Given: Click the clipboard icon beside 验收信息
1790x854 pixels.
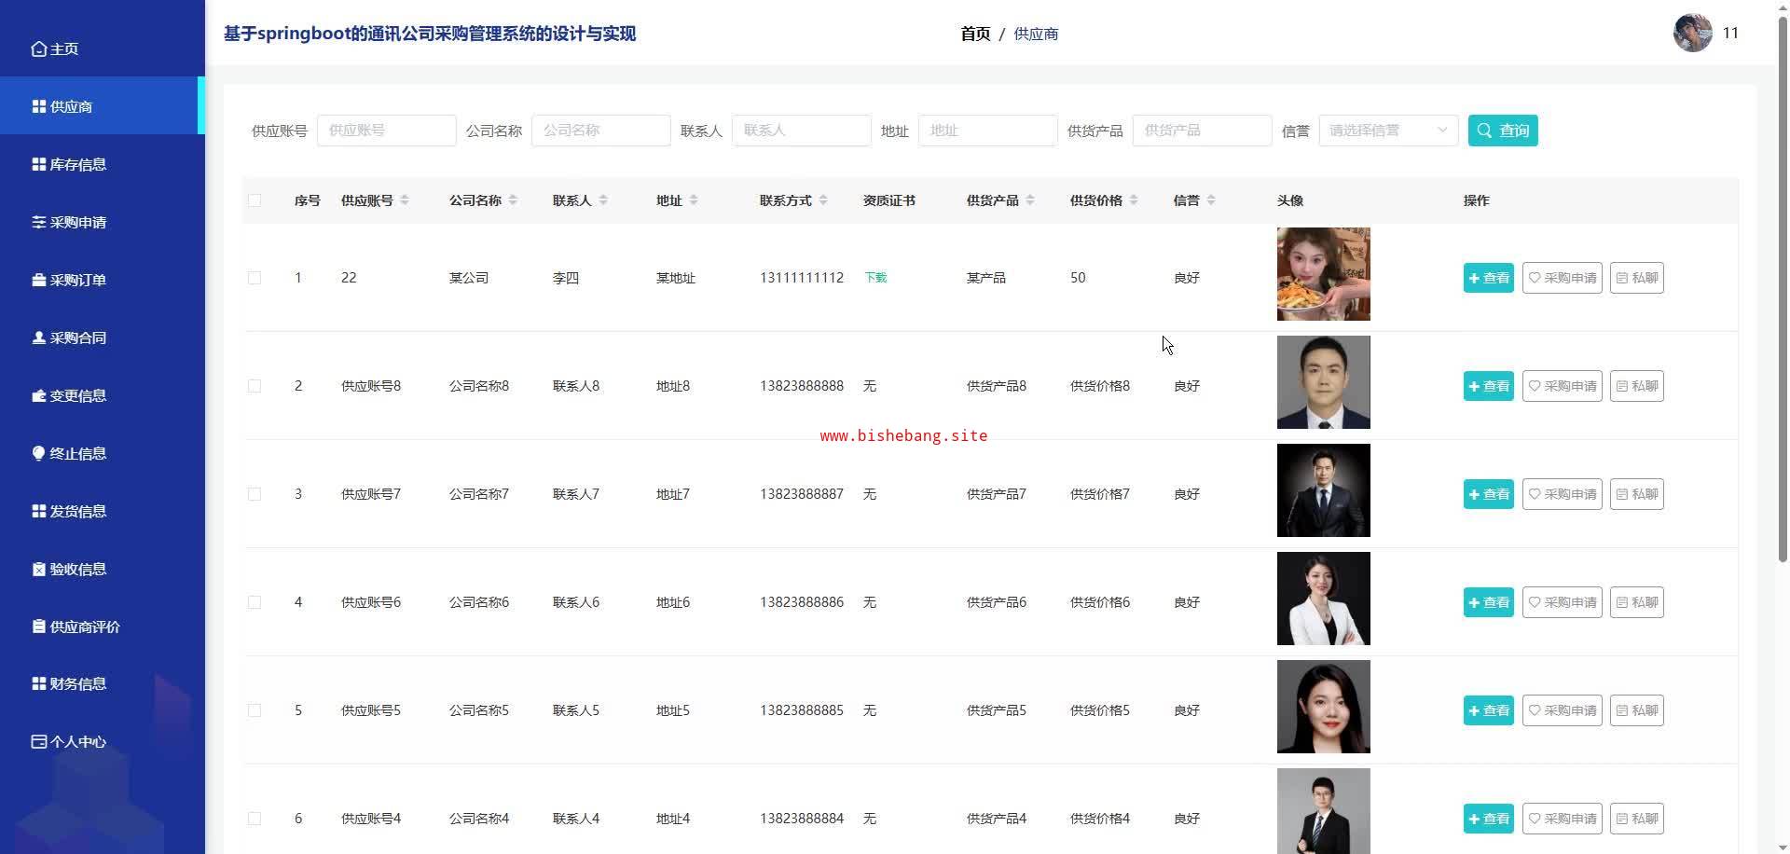Looking at the screenshot, I should point(38,569).
